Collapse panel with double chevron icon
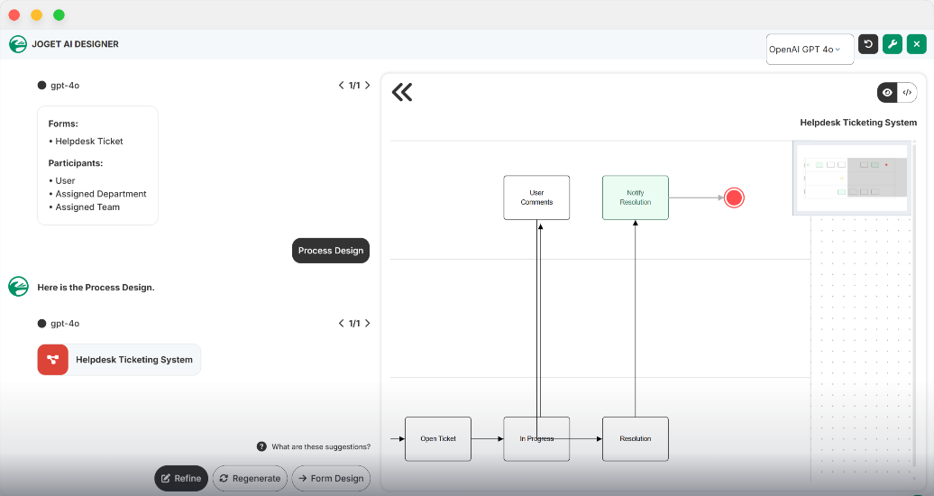This screenshot has width=934, height=496. (x=402, y=92)
